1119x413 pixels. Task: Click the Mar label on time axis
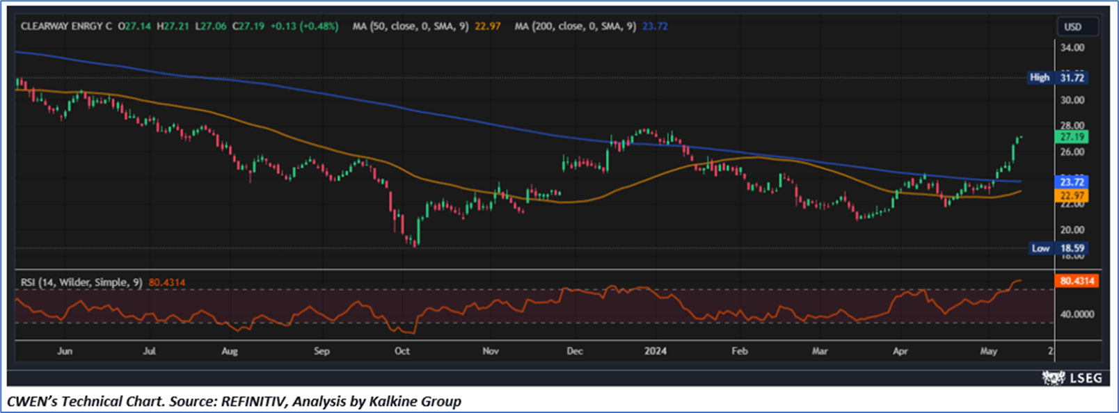[x=820, y=351]
